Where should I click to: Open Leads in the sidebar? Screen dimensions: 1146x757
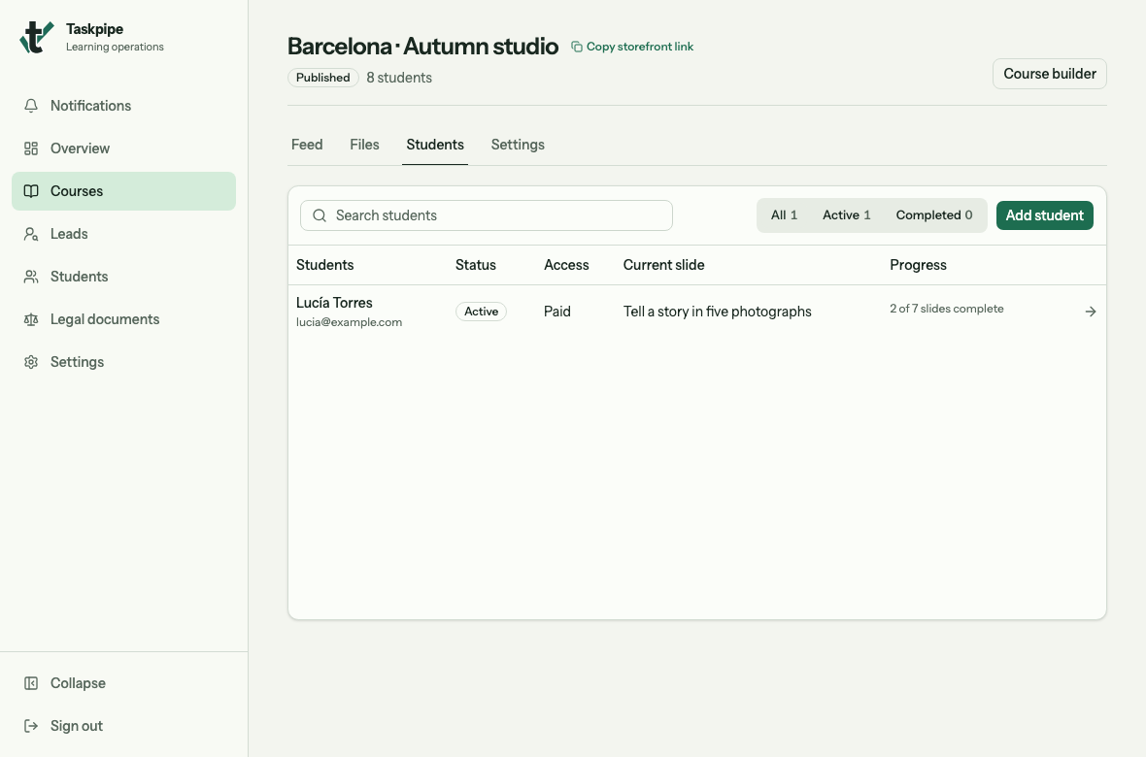pos(123,234)
